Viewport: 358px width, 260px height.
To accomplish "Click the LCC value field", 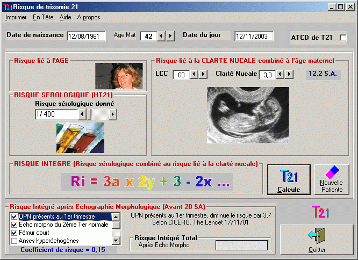I will [x=181, y=75].
